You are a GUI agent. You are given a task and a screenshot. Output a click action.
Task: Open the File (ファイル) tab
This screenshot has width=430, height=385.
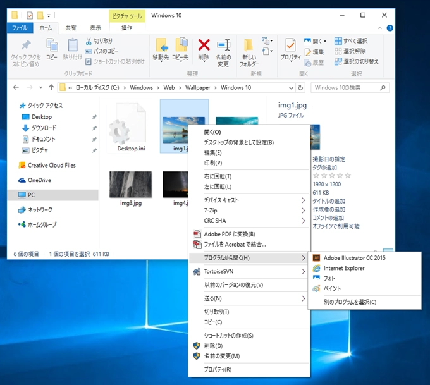pos(20,28)
